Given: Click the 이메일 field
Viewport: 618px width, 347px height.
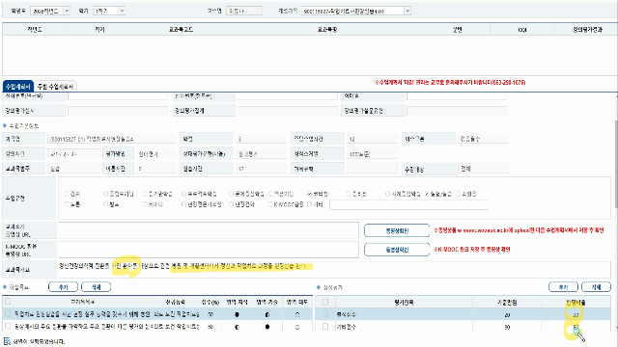Looking at the screenshot, I should click(x=457, y=95).
